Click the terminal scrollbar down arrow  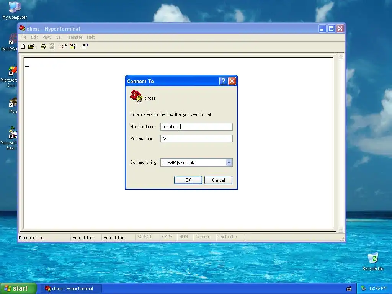point(340,229)
